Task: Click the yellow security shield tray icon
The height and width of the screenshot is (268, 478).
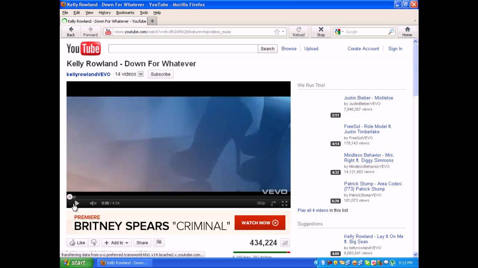Action: click(335, 263)
